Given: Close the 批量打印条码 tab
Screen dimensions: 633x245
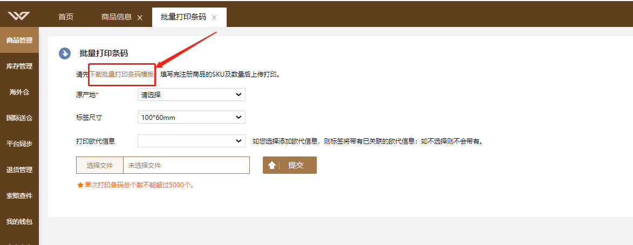Looking at the screenshot, I should (214, 18).
